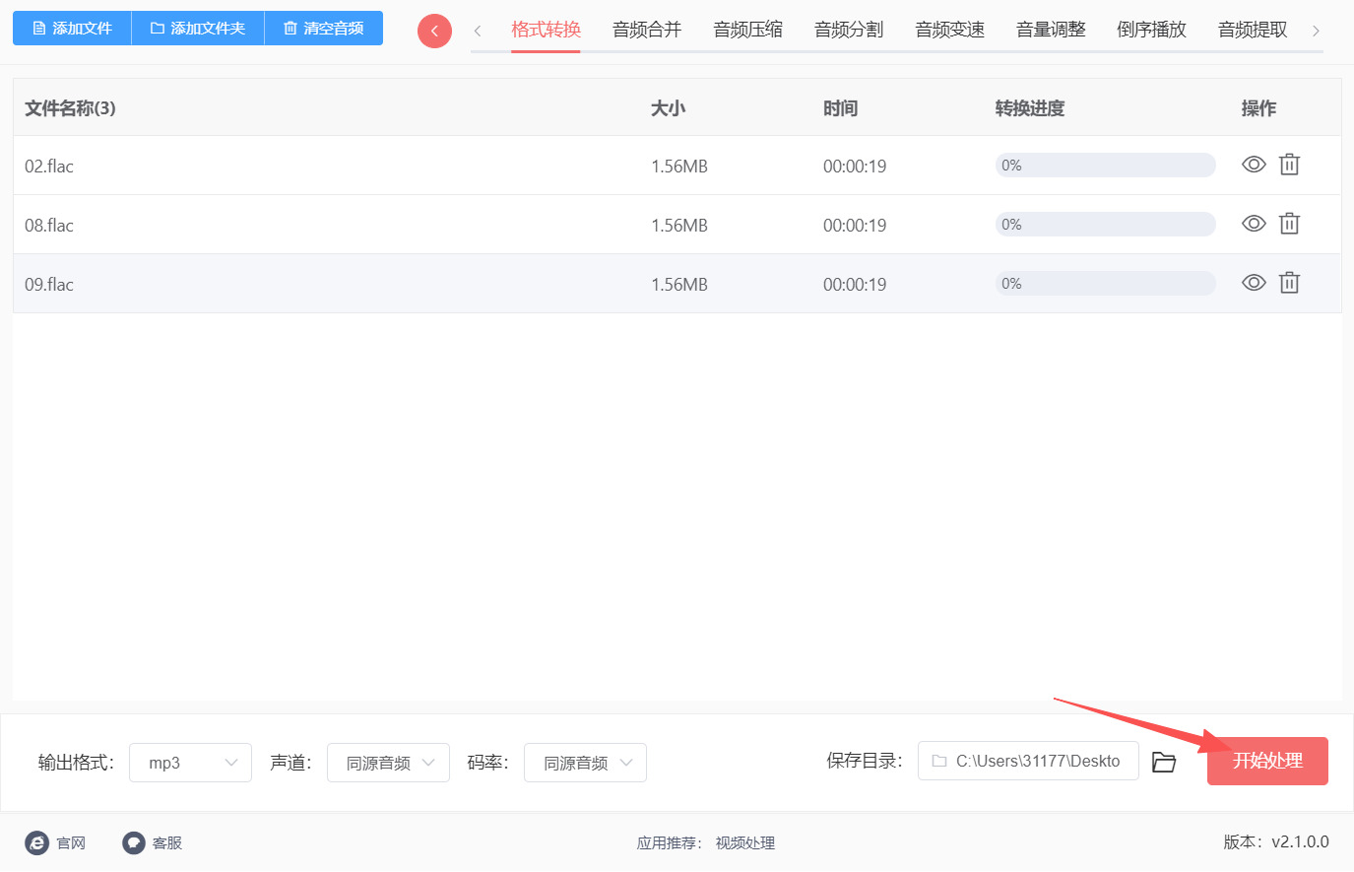Click the red circular back arrow

click(x=434, y=31)
